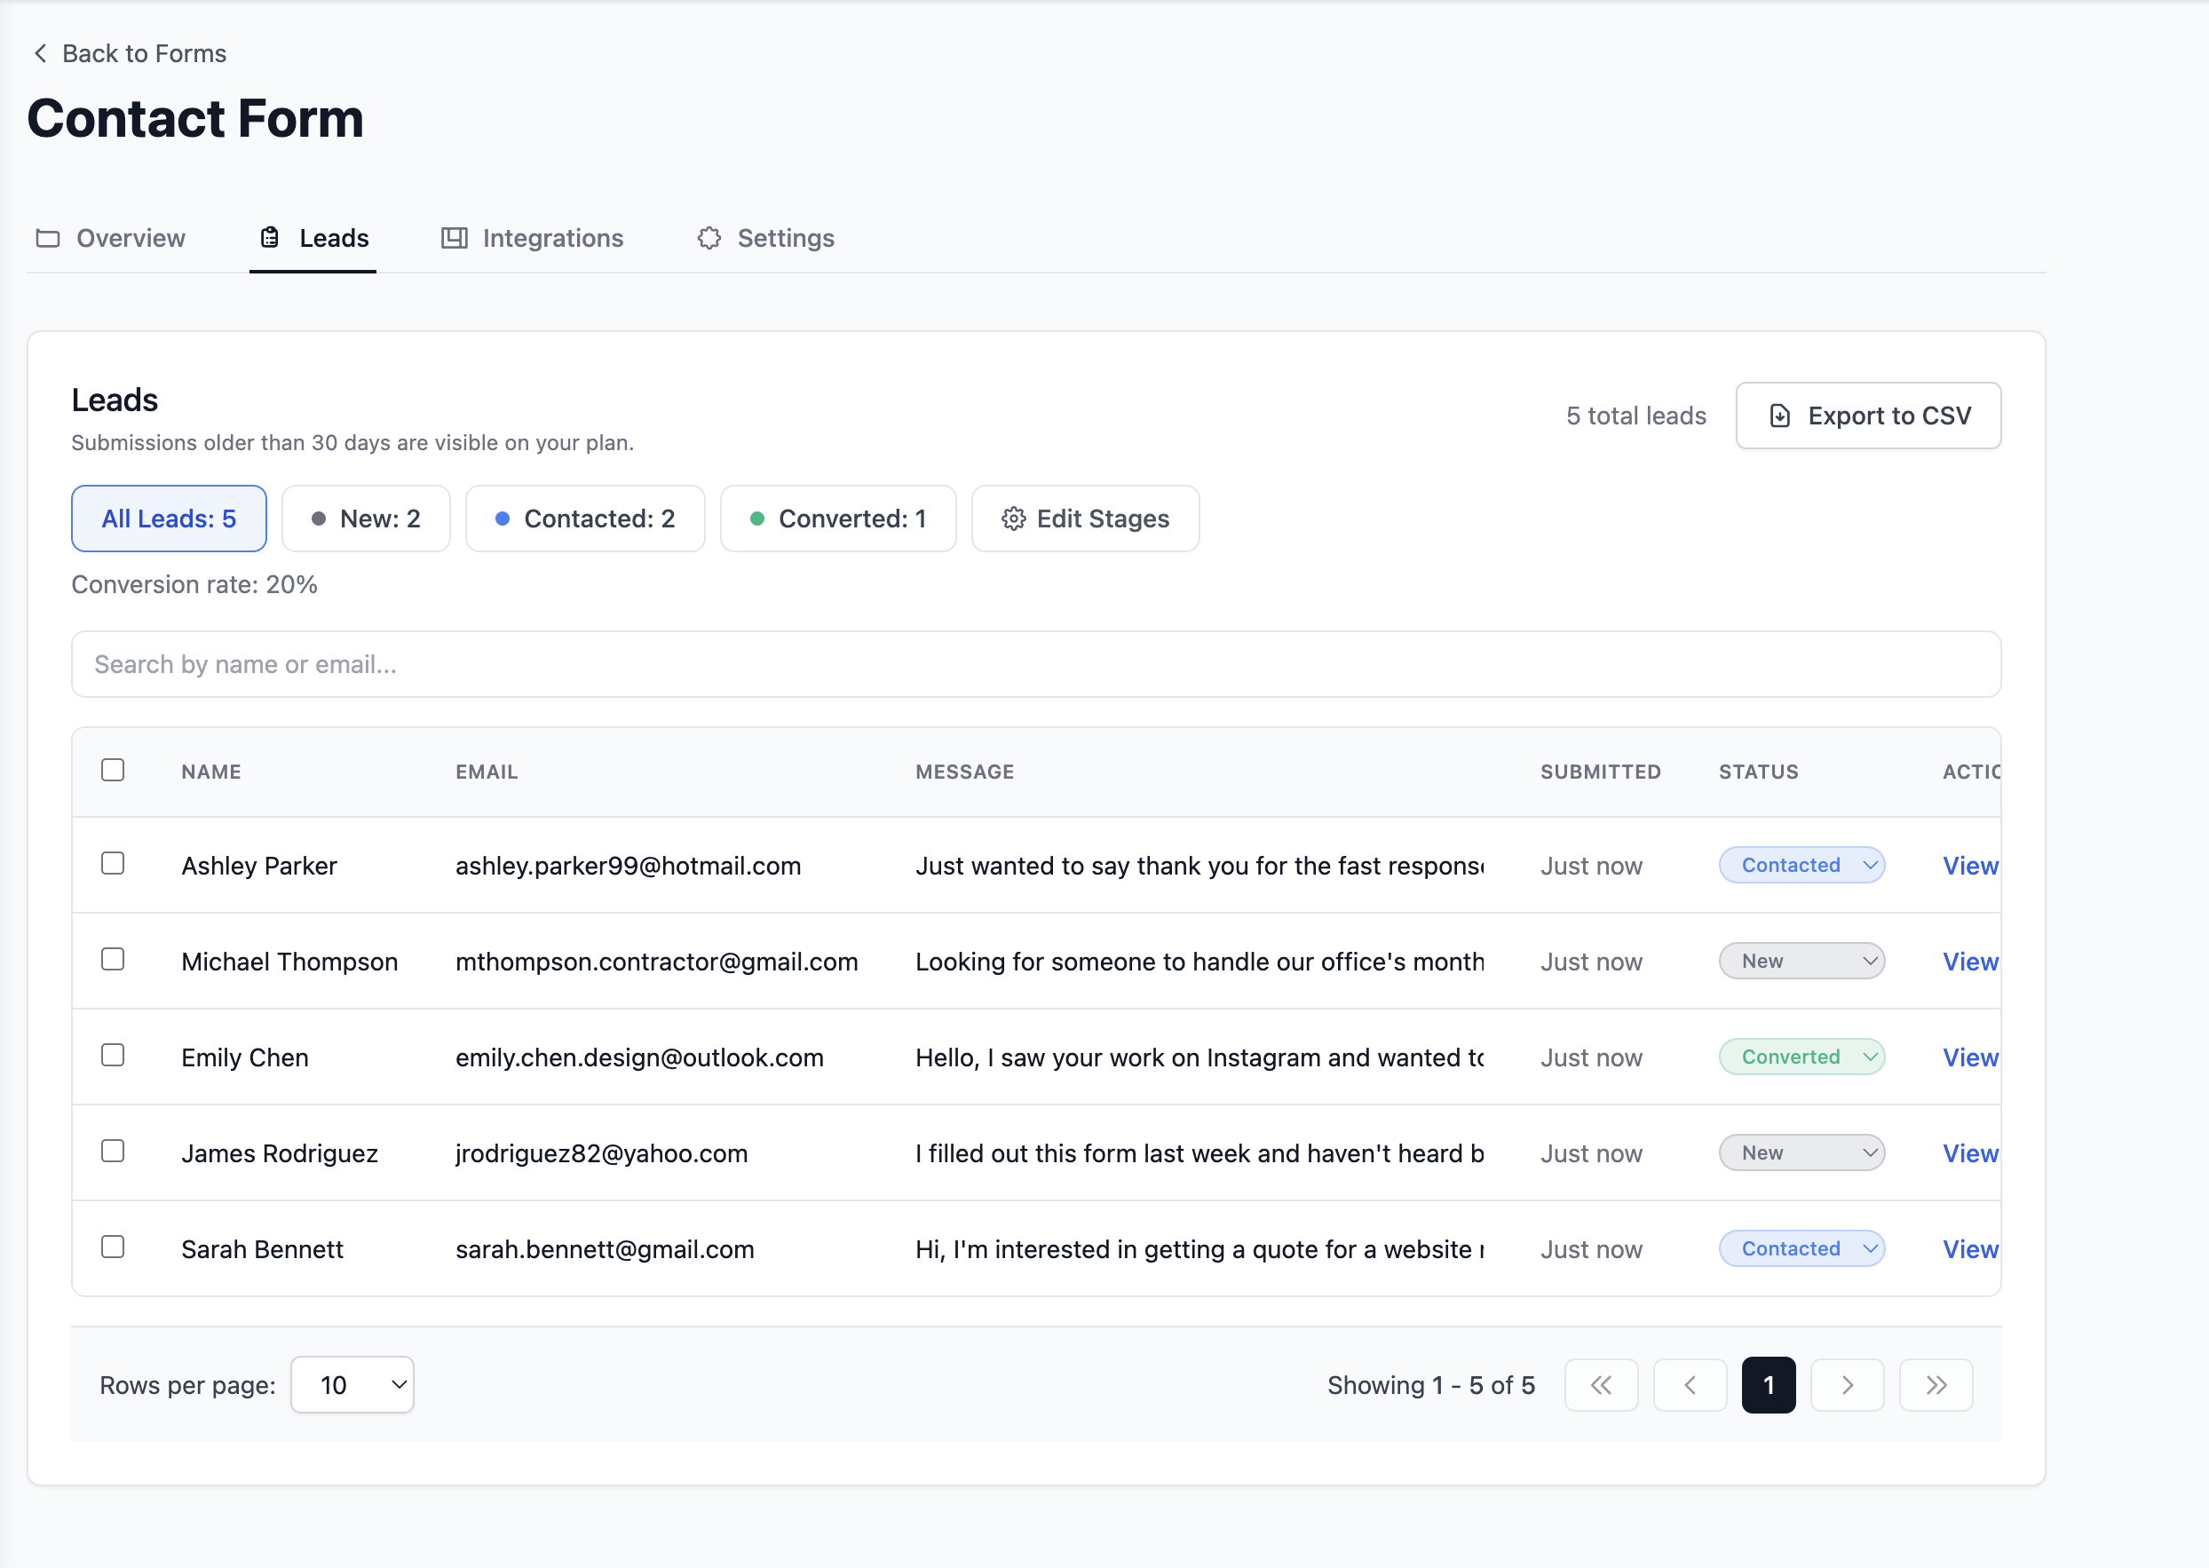The width and height of the screenshot is (2209, 1568).
Task: Switch to the Leads tab
Action: pyautogui.click(x=313, y=239)
